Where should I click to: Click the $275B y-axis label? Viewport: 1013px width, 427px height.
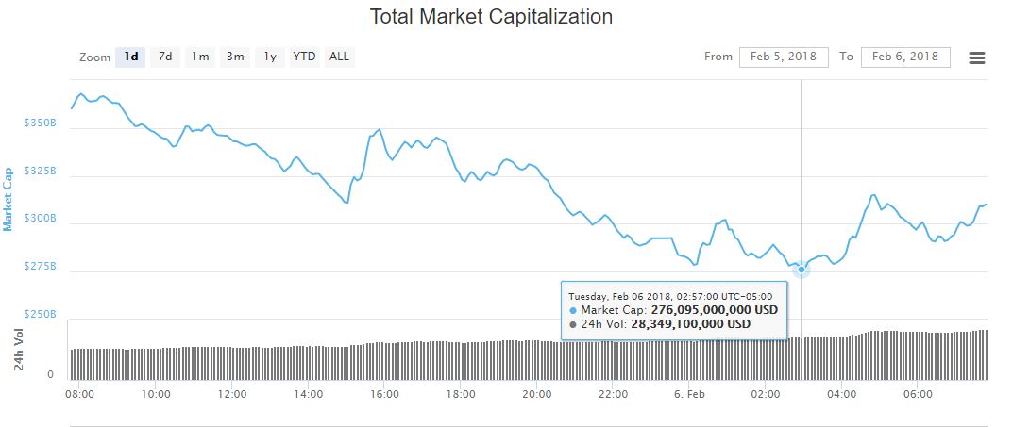[x=40, y=267]
